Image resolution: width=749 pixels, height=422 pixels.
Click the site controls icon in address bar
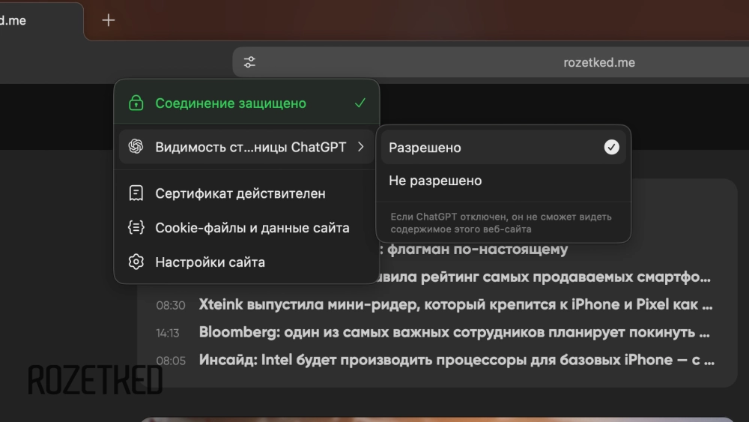[250, 63]
